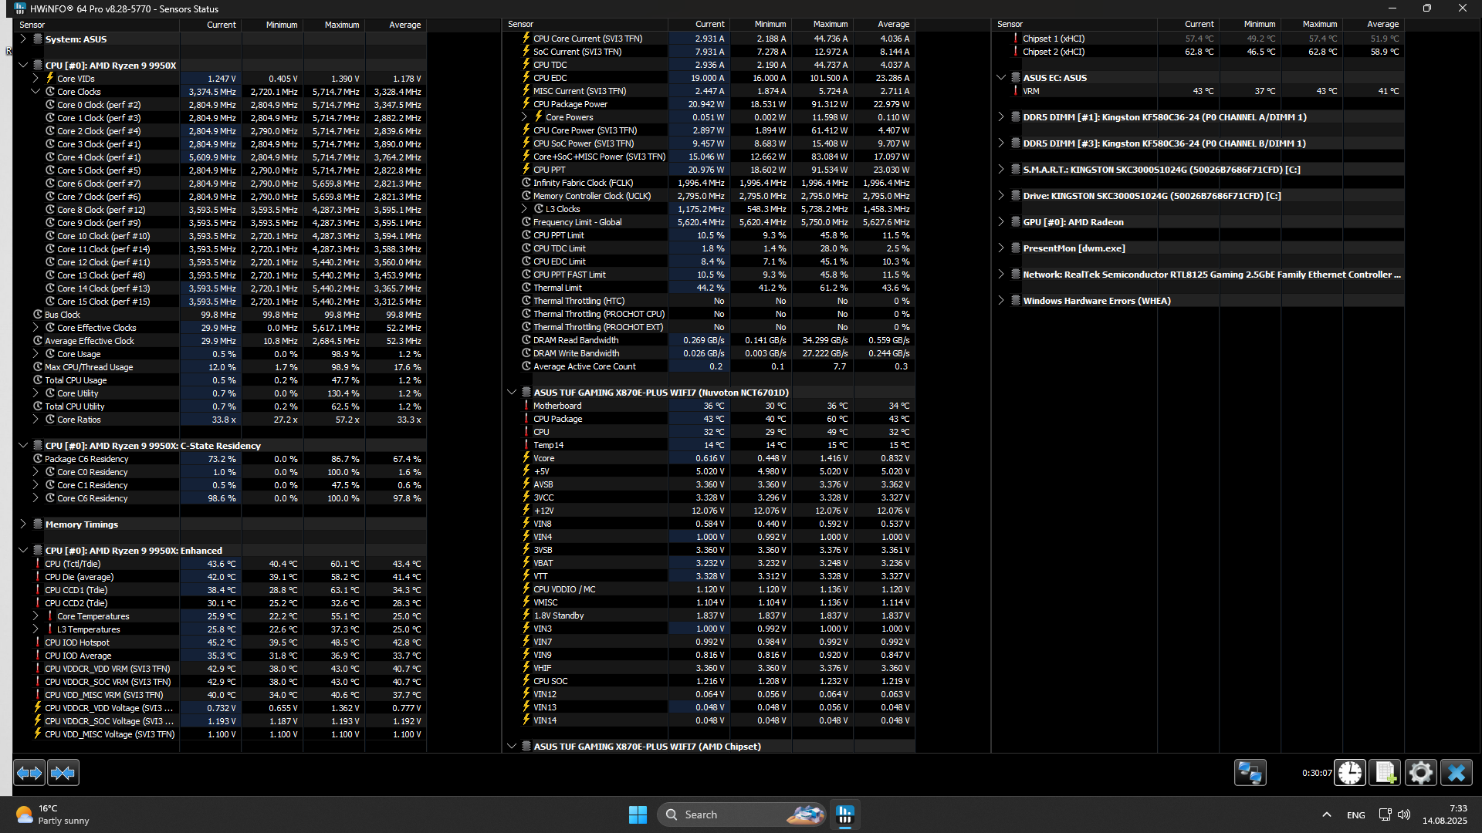
Task: Collapse the ASUS EC: ASUS sensor group
Action: click(1001, 78)
